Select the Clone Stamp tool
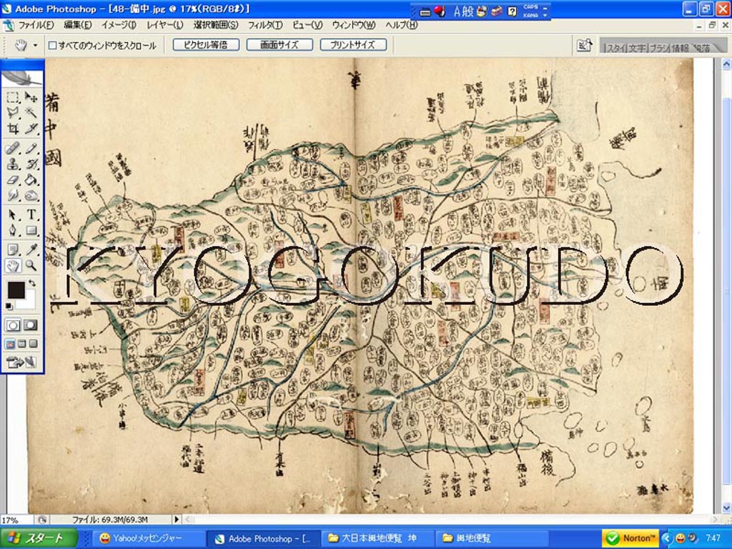The height and width of the screenshot is (549, 732). (13, 164)
